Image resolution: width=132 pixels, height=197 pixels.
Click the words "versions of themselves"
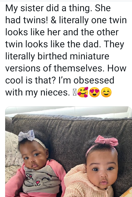tap(55, 68)
